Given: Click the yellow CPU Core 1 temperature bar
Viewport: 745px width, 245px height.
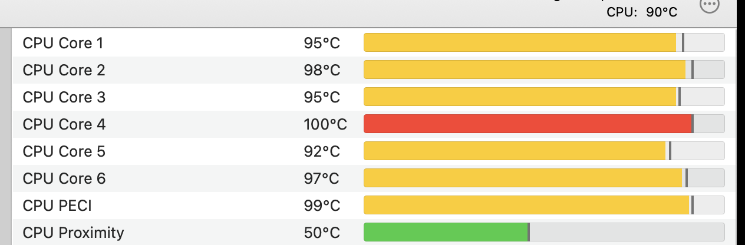Looking at the screenshot, I should click(520, 43).
